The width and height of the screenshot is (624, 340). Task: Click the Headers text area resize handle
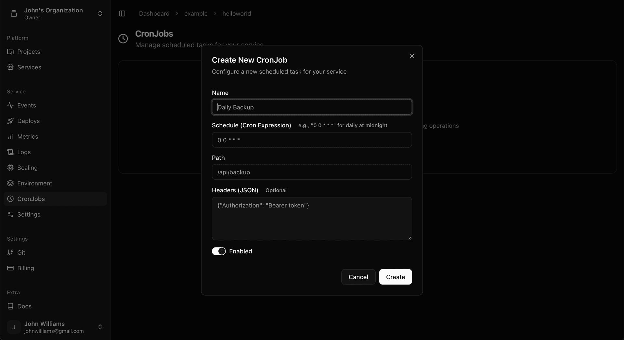click(x=410, y=238)
